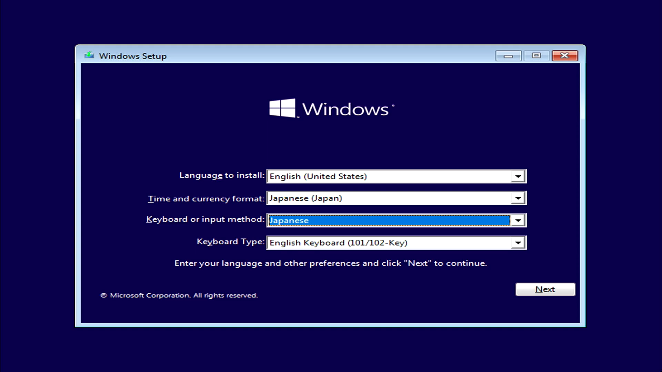The height and width of the screenshot is (372, 662).
Task: Maximize the Windows Setup window
Action: coord(536,56)
